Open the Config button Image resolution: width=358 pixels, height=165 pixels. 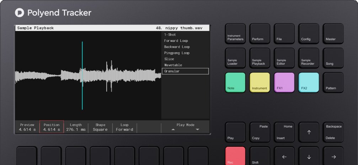tap(309, 33)
